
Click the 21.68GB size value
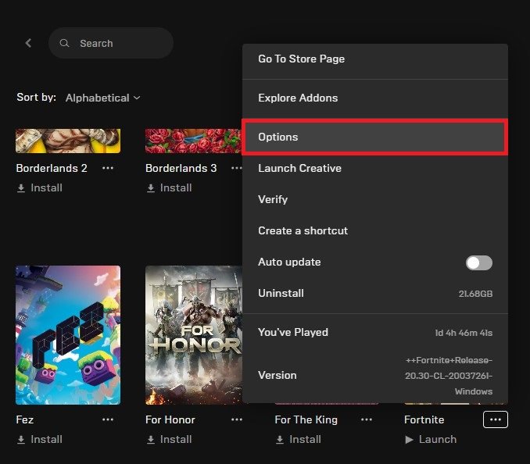pyautogui.click(x=475, y=294)
